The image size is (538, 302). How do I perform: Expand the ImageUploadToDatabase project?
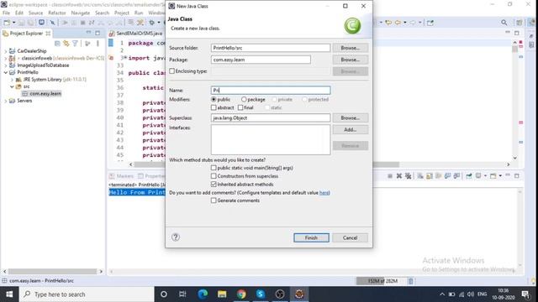[6, 65]
